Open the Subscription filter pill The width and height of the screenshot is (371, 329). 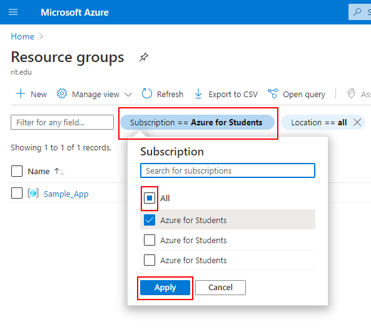pos(197,122)
